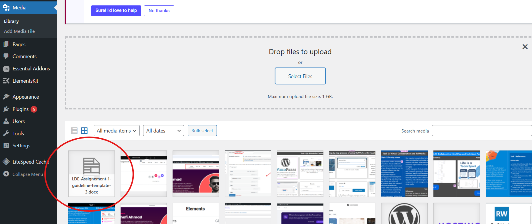Click "Sure! I'd love to help" button
Screen dimensions: 532x224
(x=116, y=11)
